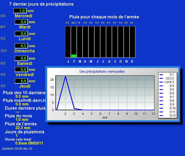Click the 23.3 value above the February column

(x=74, y=23)
